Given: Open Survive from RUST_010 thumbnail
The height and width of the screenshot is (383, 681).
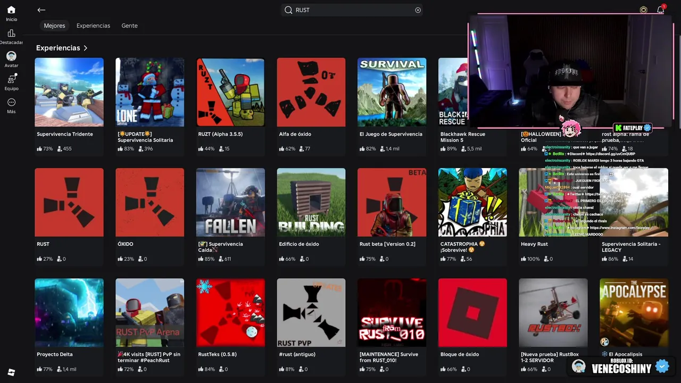Looking at the screenshot, I should coord(392,312).
